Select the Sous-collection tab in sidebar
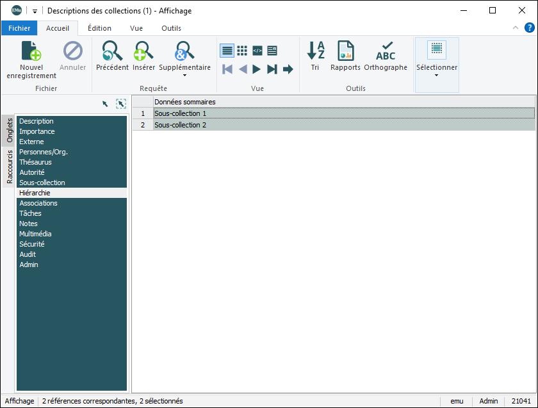Viewport: 538px width, 408px height. 42,183
